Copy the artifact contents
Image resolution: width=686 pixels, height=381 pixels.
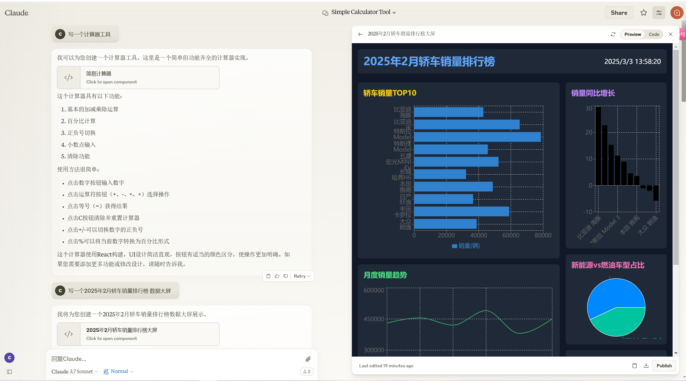point(635,366)
